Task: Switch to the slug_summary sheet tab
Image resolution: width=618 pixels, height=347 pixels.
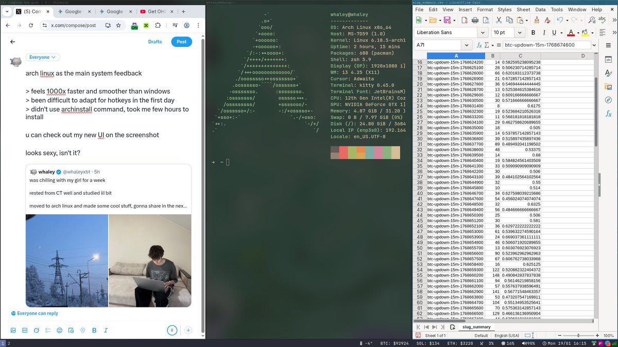Action: [476, 327]
